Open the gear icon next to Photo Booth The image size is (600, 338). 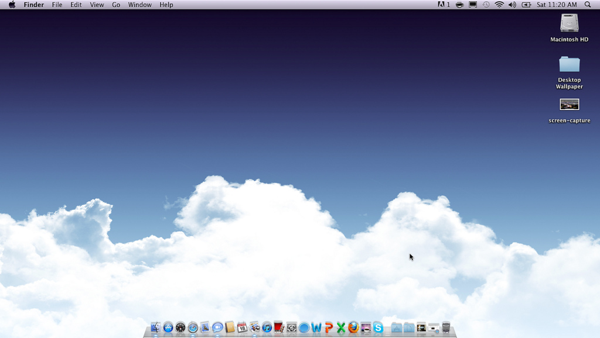coord(292,327)
